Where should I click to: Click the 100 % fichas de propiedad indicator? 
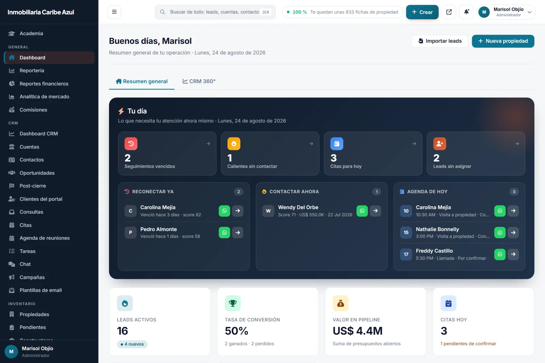(x=342, y=12)
